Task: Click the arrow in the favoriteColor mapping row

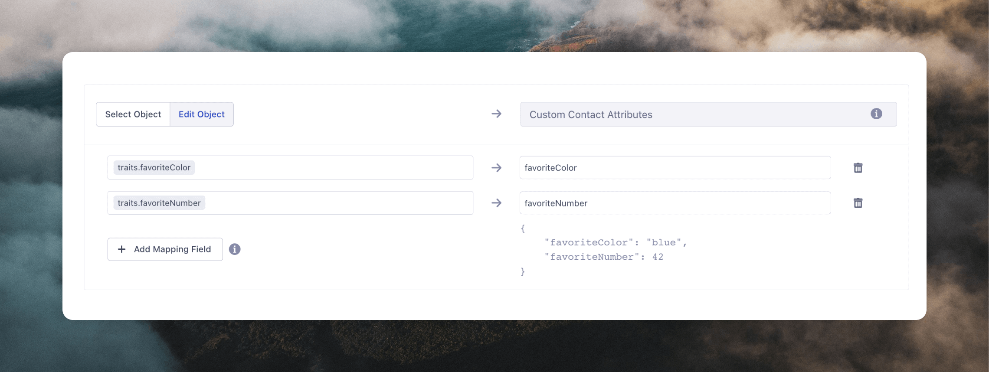Action: point(496,168)
